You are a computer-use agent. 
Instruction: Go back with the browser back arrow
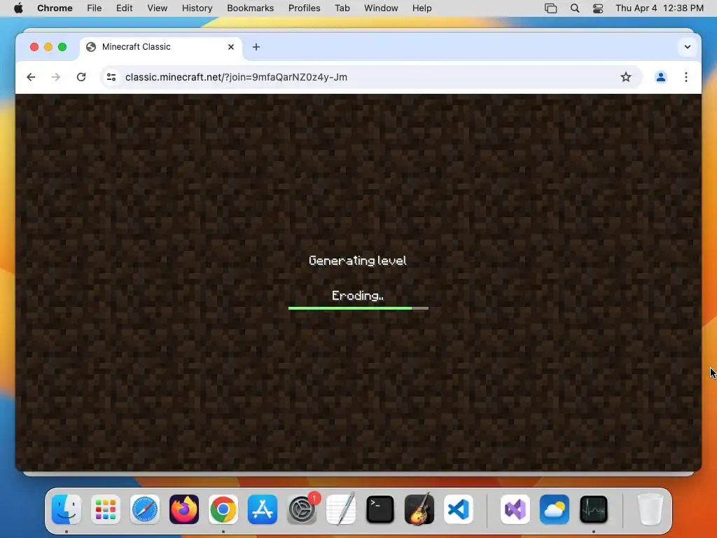tap(31, 77)
